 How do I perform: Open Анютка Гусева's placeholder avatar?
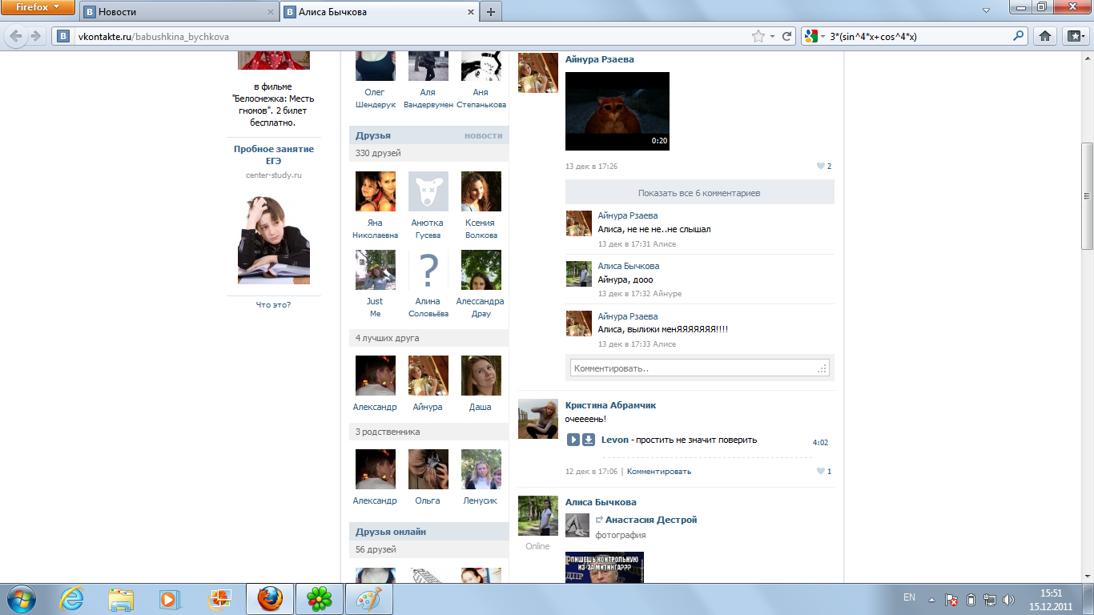(428, 191)
